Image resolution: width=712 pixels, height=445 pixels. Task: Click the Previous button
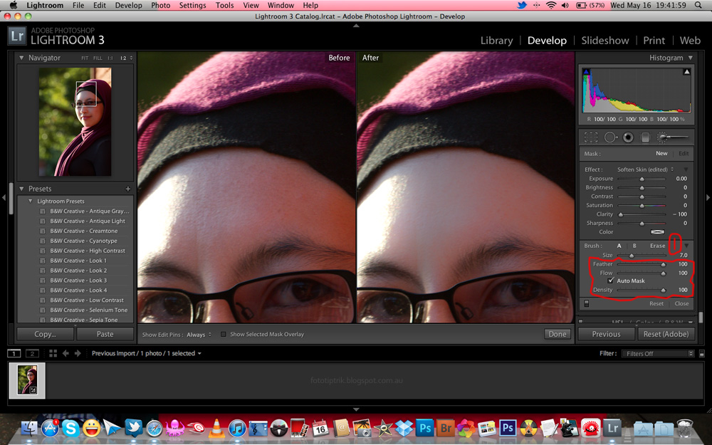click(x=606, y=334)
